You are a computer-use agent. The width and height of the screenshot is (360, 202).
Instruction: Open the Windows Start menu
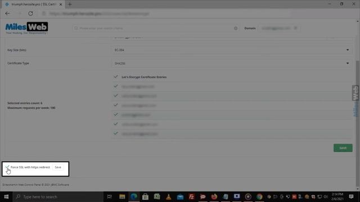[x=6, y=196]
